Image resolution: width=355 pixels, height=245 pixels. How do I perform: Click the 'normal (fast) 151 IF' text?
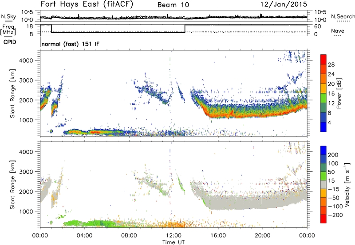tap(71, 44)
